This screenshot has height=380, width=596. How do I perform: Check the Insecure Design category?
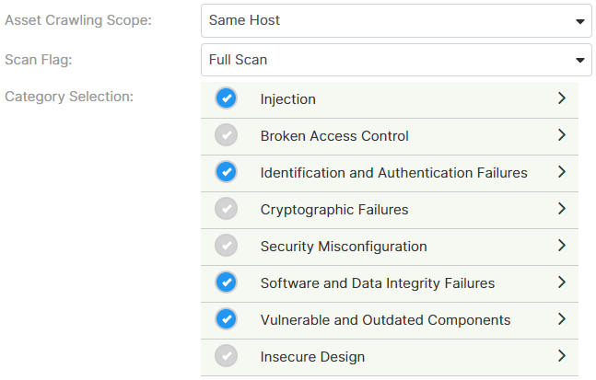click(226, 357)
